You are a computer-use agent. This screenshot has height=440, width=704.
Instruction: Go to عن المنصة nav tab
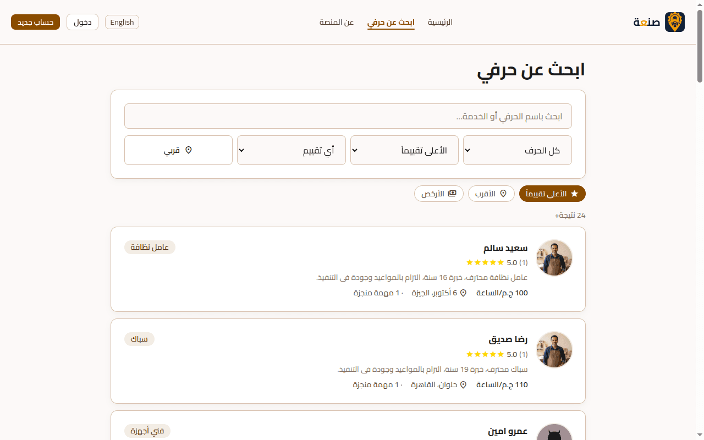coord(337,23)
